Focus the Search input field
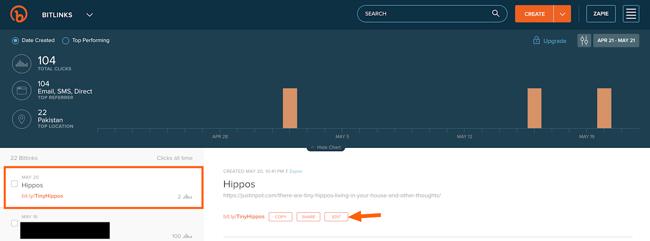650x241 pixels. coord(432,14)
